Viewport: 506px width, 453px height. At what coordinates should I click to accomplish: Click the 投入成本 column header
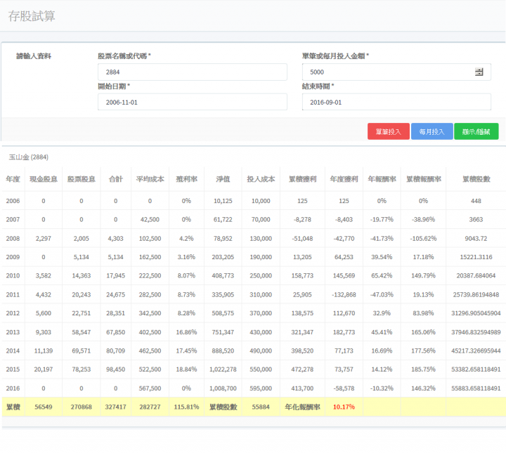(261, 179)
